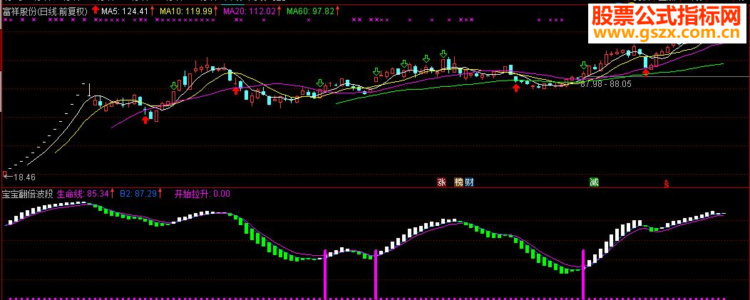750x300 pixels.
Task: Click the 生命线: 85.34 value
Action: [83, 194]
